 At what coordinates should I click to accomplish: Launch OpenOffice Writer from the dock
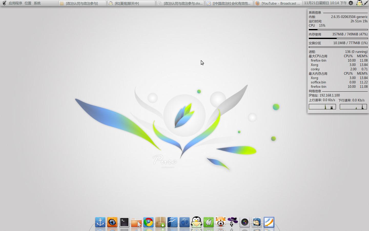tap(172, 222)
